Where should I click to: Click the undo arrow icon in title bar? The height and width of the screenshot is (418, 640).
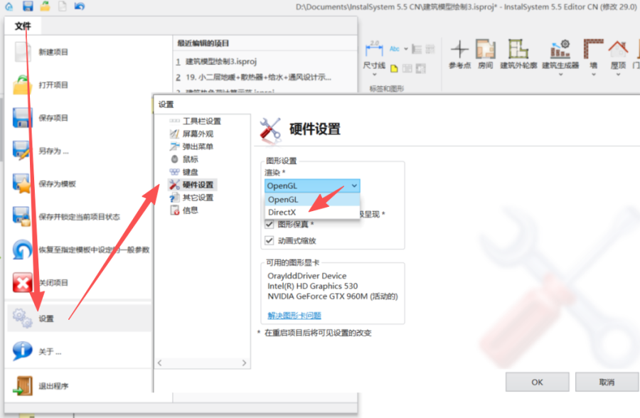(79, 6)
